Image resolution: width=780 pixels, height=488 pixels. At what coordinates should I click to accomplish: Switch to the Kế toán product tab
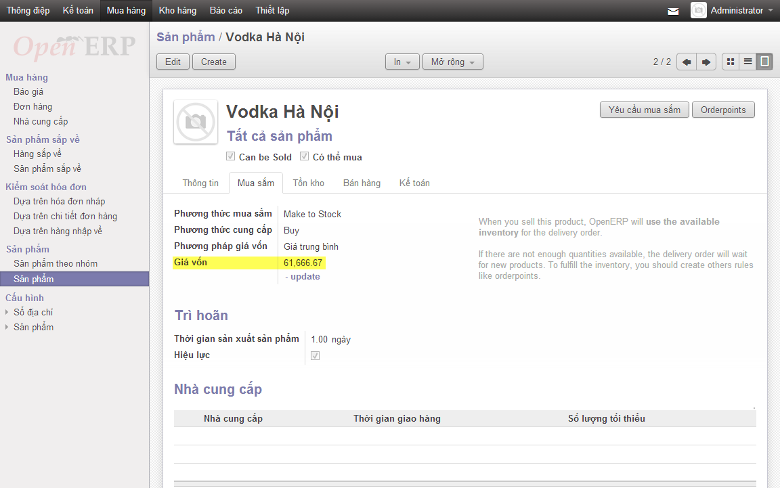tap(414, 183)
